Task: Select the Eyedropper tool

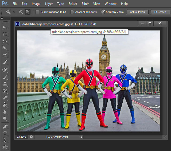Action: pos(5,62)
